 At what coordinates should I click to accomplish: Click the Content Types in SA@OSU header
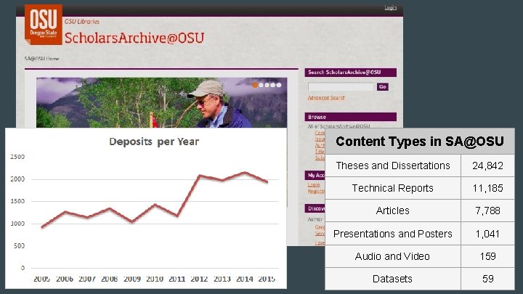click(x=420, y=142)
